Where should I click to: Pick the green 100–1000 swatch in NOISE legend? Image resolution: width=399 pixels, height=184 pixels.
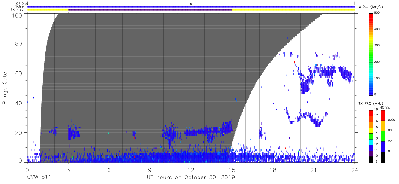tap(383, 136)
